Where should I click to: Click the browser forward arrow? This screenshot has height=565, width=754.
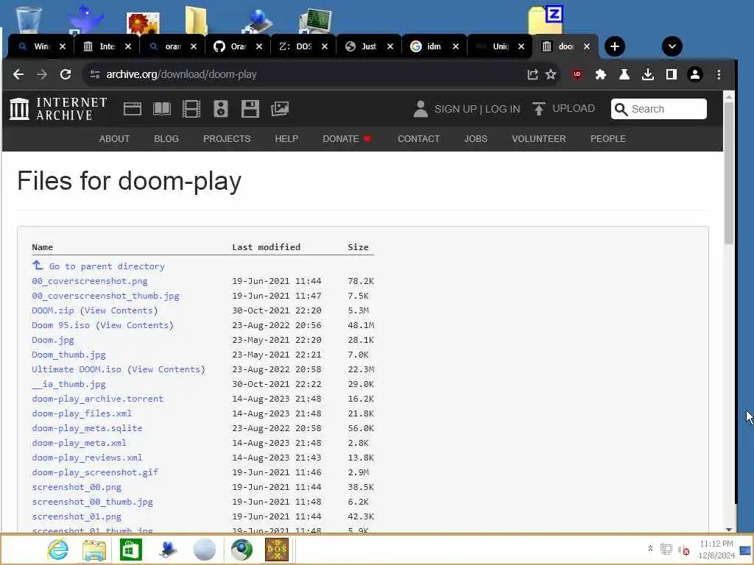[42, 74]
